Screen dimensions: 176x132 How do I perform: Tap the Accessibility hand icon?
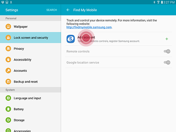pos(8,59)
